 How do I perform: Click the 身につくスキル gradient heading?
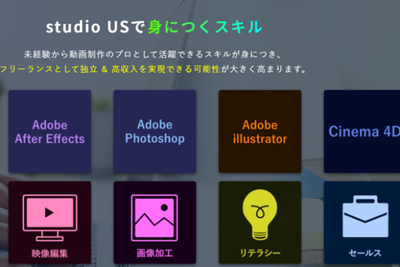tap(205, 27)
